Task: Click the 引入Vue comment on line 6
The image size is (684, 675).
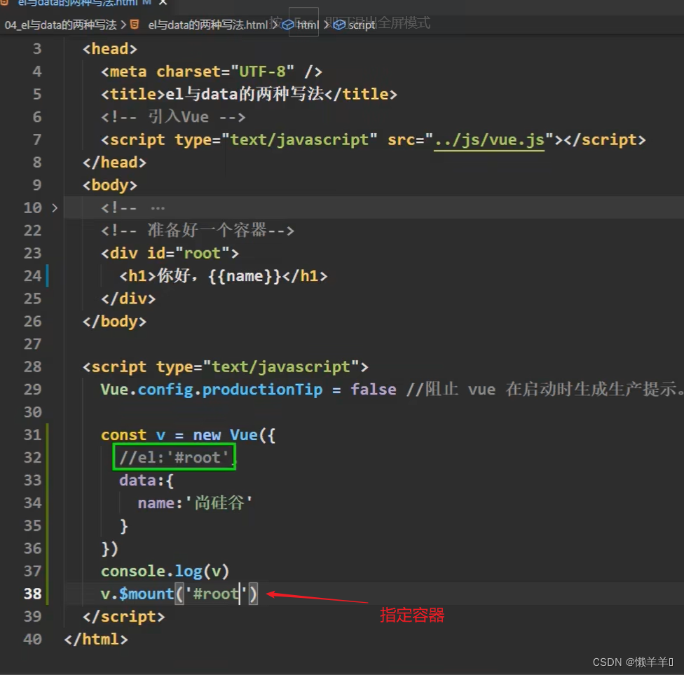Action: (173, 117)
